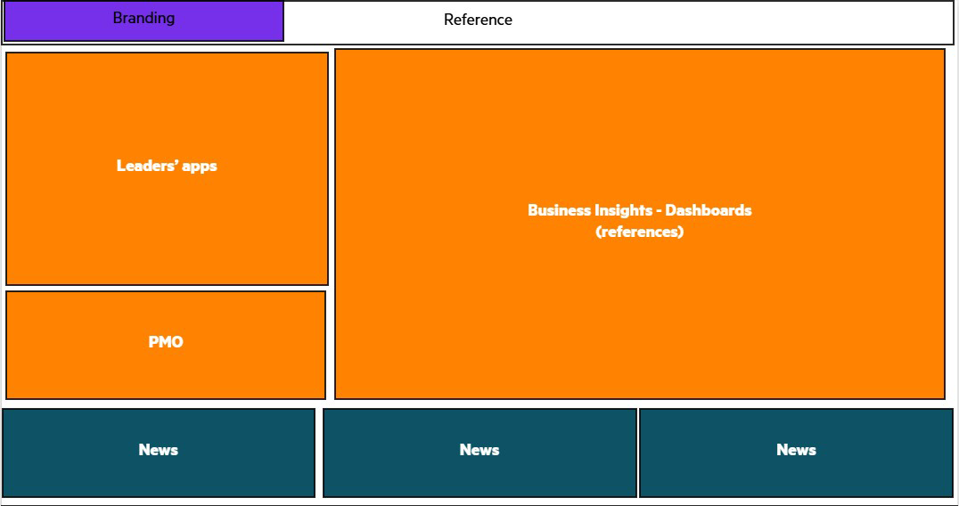This screenshot has height=506, width=959.
Task: Click the "Branding" text label
Action: [x=143, y=18]
